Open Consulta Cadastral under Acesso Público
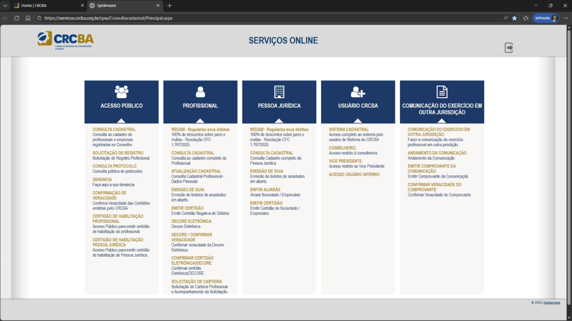This screenshot has height=321, width=572. [114, 130]
